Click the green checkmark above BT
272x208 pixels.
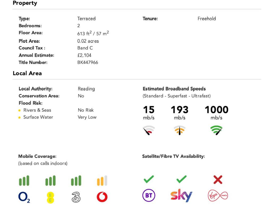[x=149, y=180]
